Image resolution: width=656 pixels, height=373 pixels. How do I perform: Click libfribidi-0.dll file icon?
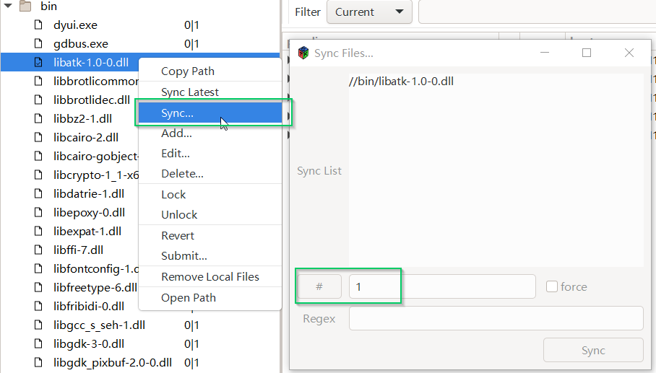(x=38, y=306)
